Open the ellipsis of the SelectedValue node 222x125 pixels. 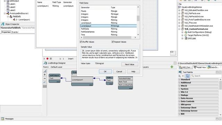point(130,88)
